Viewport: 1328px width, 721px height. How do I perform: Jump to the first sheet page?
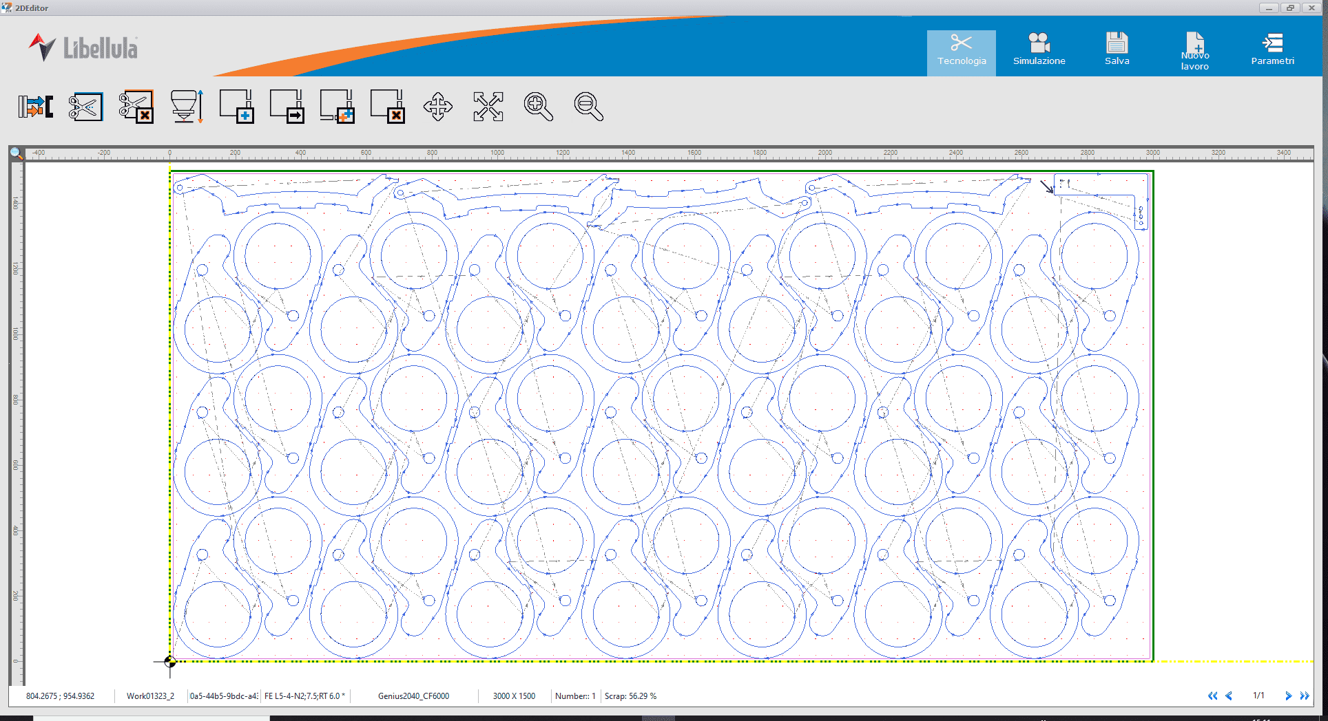point(1212,696)
